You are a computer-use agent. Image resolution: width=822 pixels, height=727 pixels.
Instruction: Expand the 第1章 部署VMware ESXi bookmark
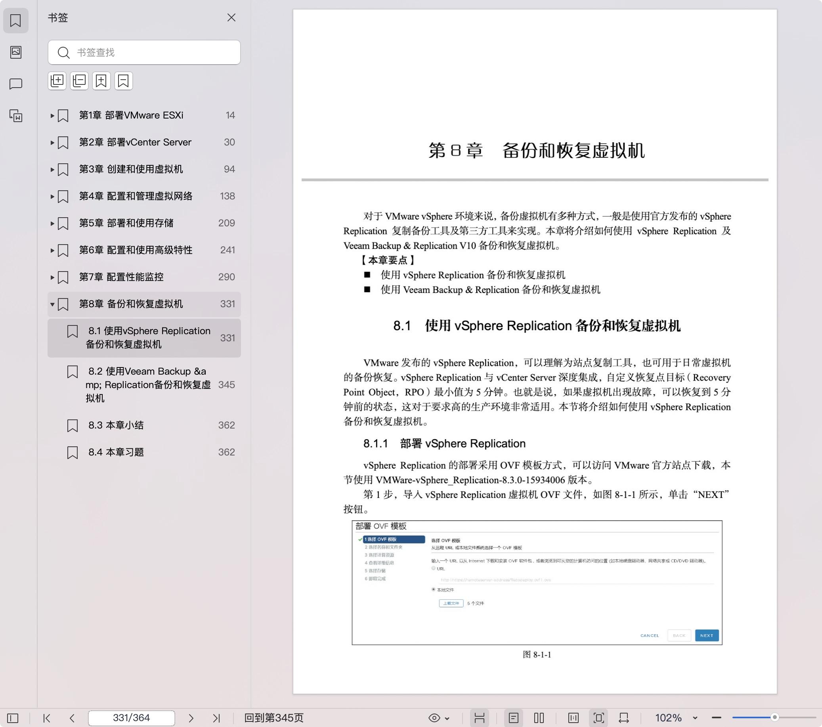[52, 116]
